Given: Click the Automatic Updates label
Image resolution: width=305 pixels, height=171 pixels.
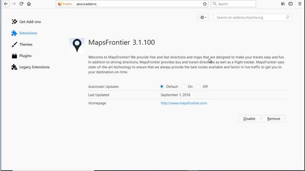Looking at the screenshot, I should pos(103,86).
